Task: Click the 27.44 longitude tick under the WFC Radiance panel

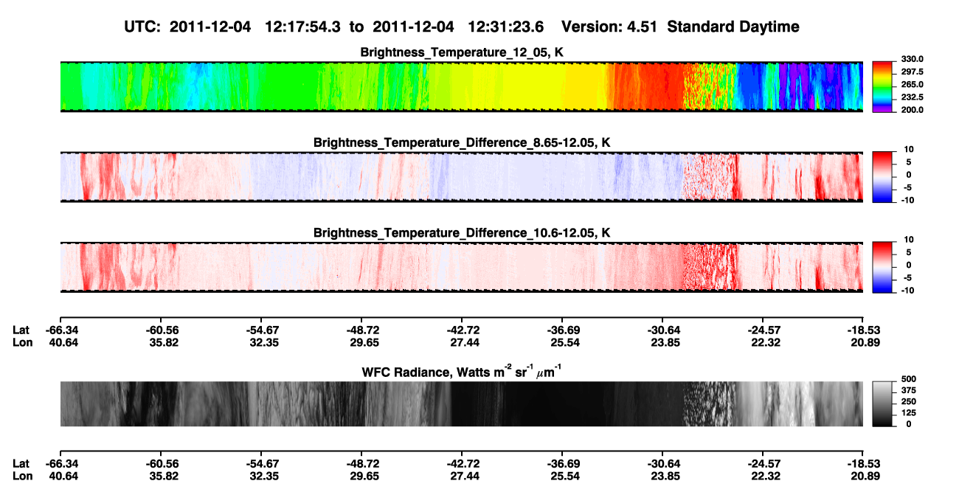Action: (x=463, y=476)
